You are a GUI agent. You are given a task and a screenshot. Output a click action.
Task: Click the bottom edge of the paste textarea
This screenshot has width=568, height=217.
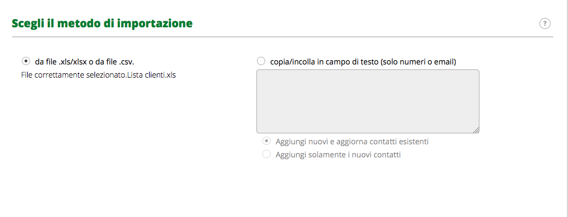[x=368, y=133]
